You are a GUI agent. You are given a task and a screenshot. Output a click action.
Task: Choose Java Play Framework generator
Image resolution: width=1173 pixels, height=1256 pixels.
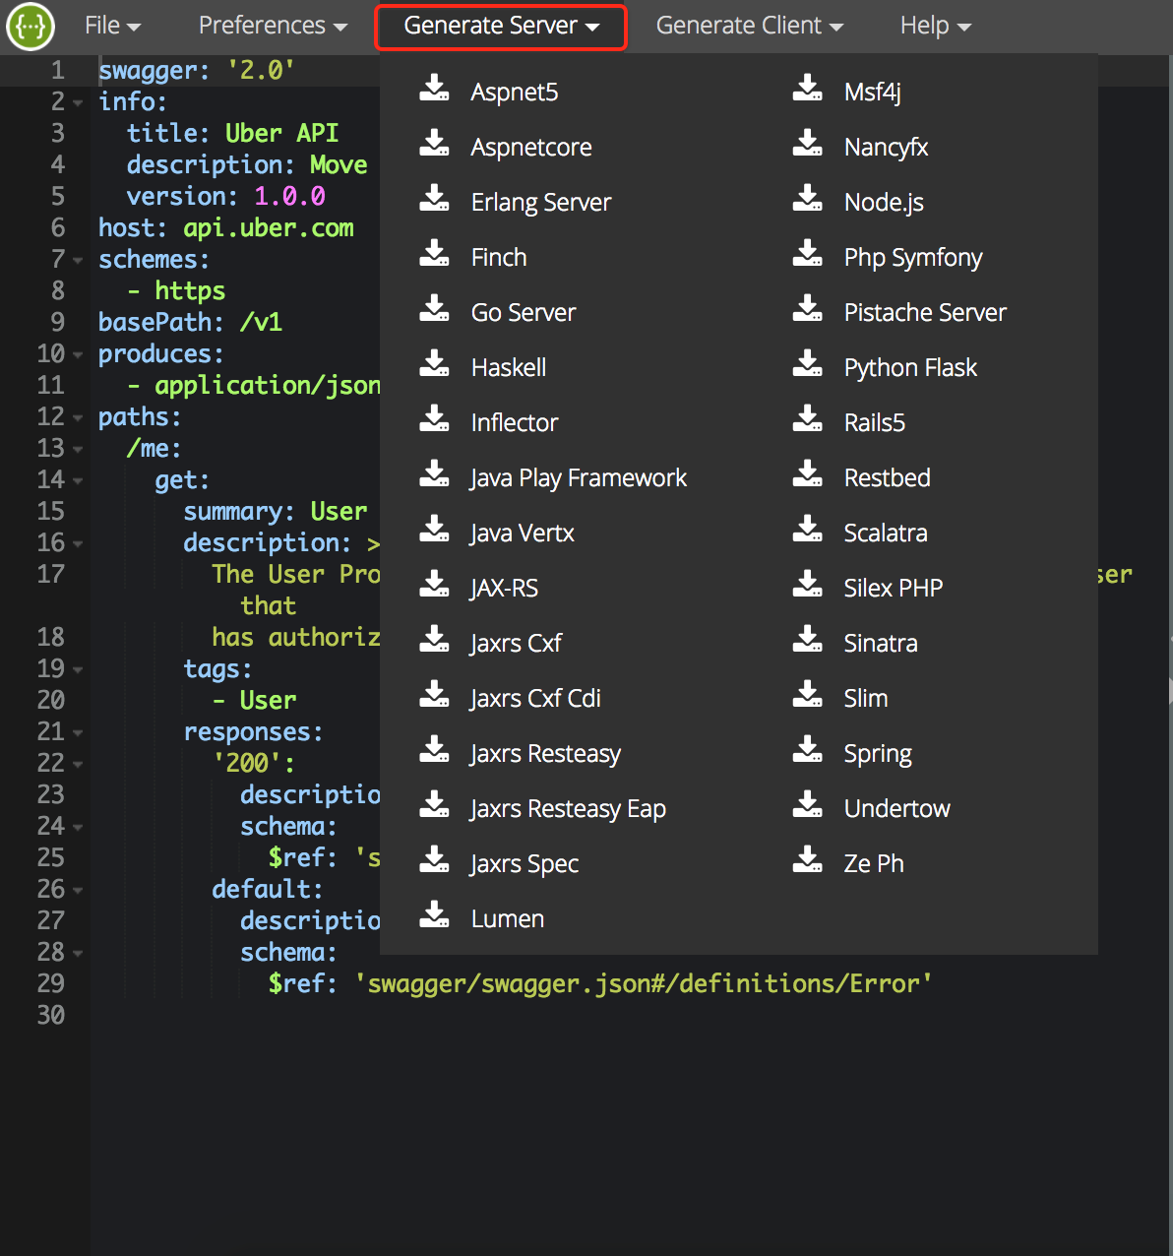[578, 478]
